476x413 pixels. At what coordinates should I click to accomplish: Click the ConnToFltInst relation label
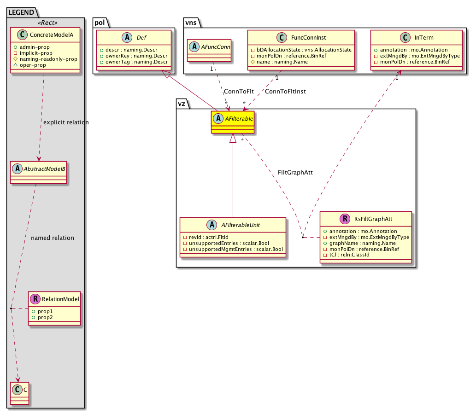click(285, 92)
